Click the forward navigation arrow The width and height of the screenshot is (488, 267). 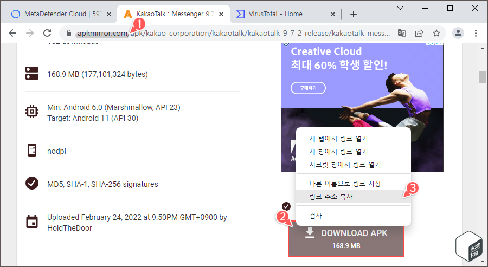click(x=30, y=33)
